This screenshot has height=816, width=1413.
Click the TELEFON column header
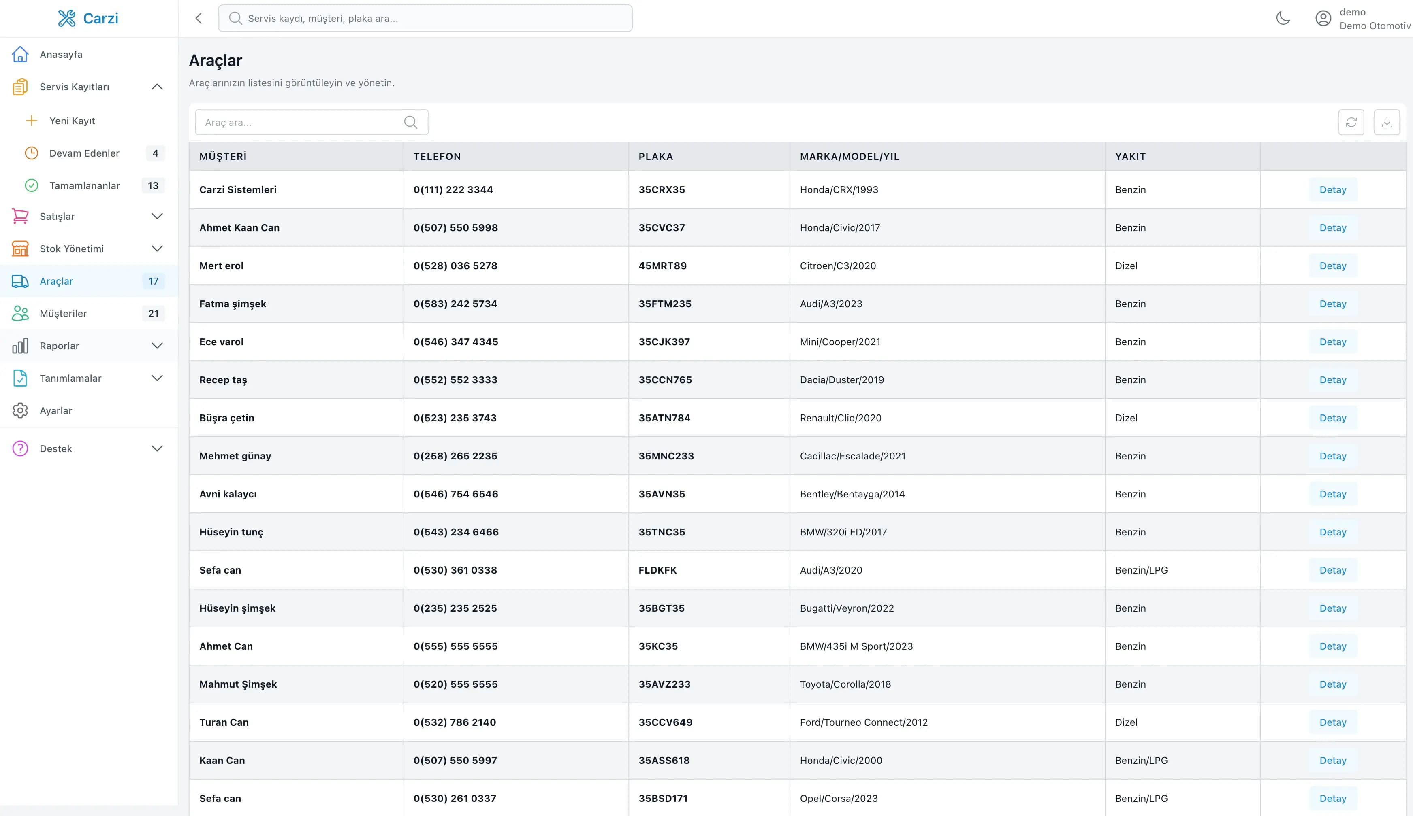(x=515, y=156)
